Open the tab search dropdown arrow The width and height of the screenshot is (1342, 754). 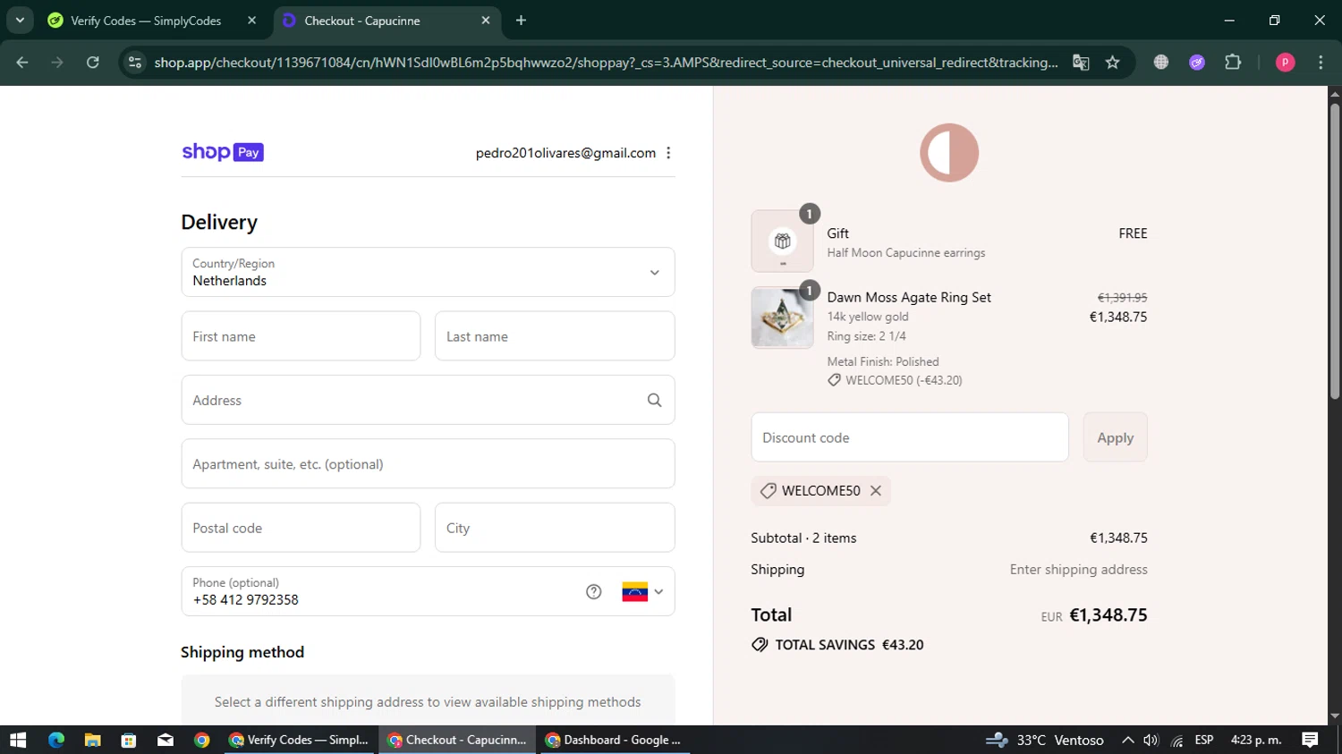click(20, 21)
